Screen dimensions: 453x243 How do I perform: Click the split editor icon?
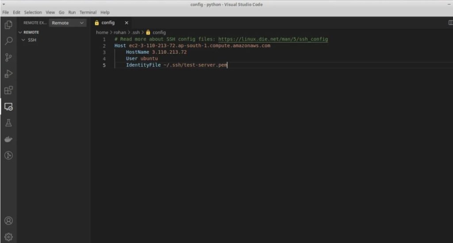(450, 22)
